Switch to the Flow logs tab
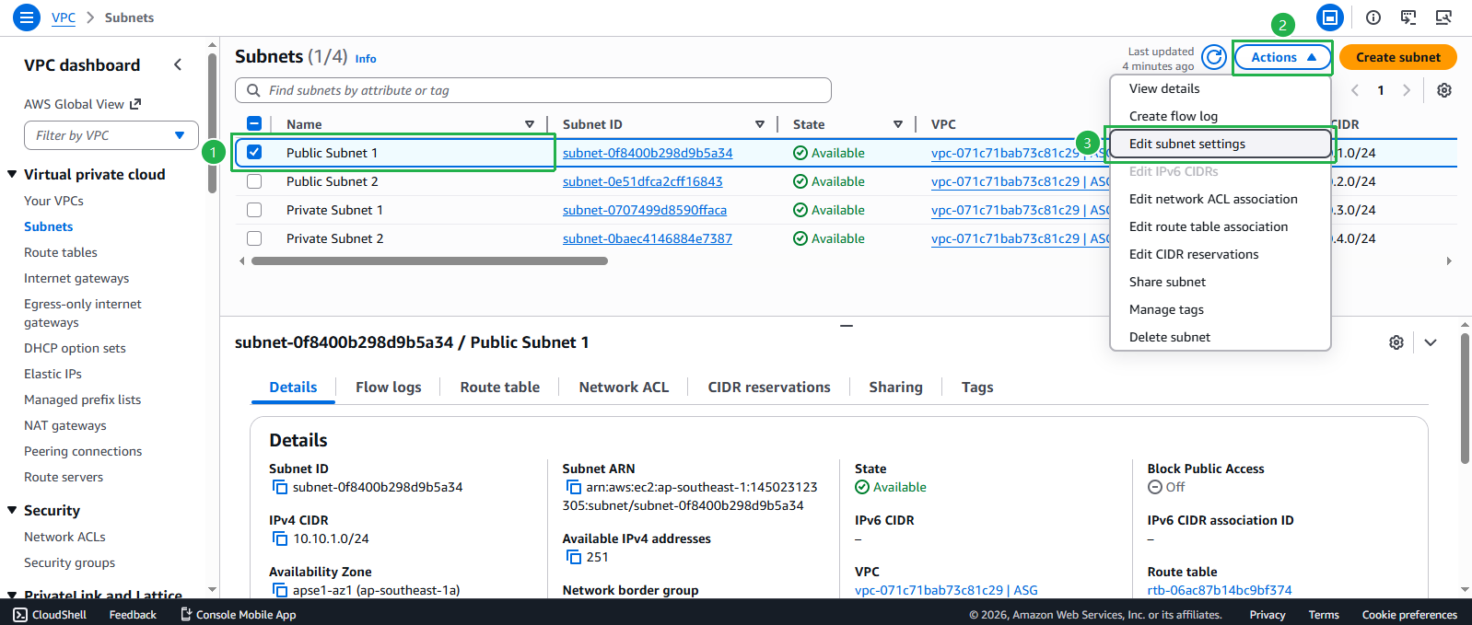Screen dimensions: 1472x625 tap(389, 388)
